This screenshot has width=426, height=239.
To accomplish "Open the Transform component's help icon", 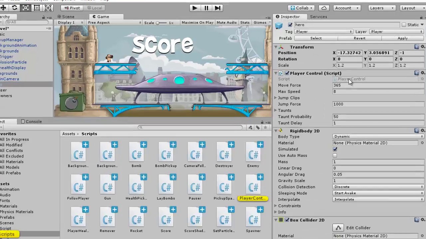I will click(417, 47).
